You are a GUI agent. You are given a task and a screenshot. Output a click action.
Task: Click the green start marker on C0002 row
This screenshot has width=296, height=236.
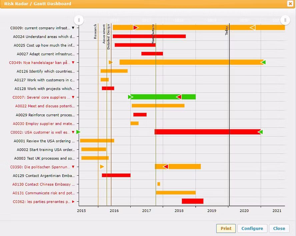78,132
